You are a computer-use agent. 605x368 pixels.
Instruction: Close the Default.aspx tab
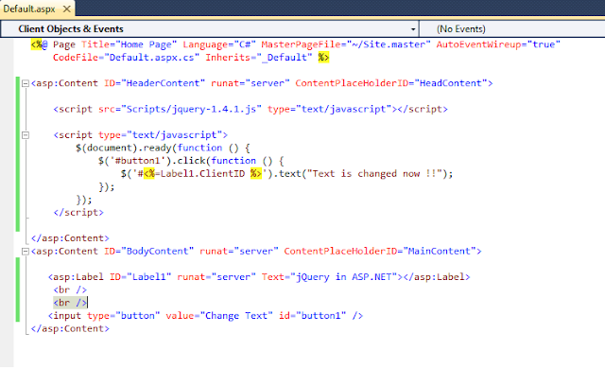point(67,9)
